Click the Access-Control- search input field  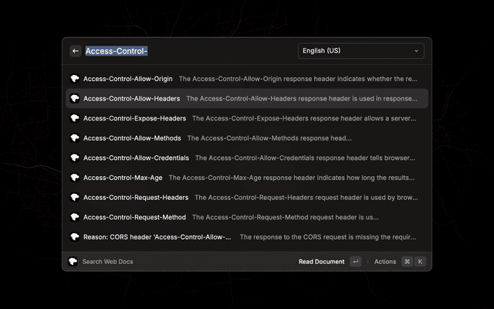(x=185, y=51)
